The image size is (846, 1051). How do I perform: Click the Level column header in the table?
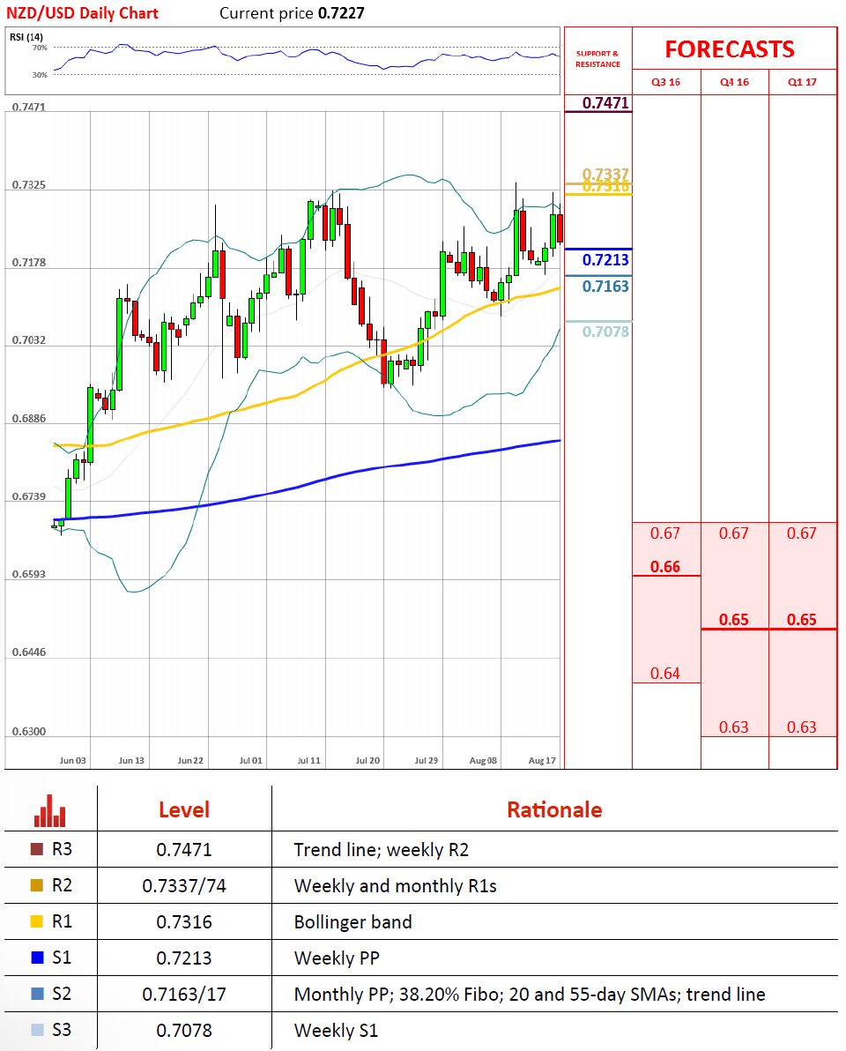pyautogui.click(x=184, y=810)
